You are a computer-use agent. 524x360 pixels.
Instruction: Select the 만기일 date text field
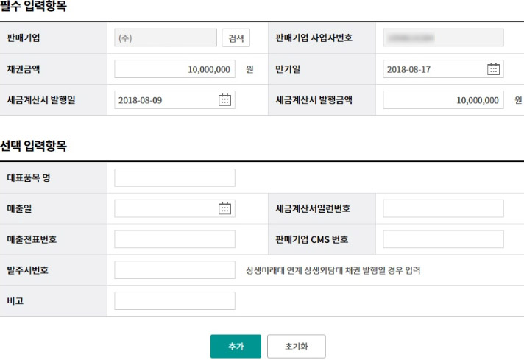coord(434,69)
